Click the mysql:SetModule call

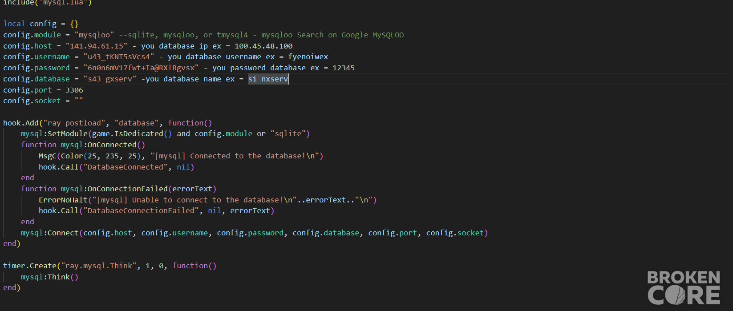[54, 133]
